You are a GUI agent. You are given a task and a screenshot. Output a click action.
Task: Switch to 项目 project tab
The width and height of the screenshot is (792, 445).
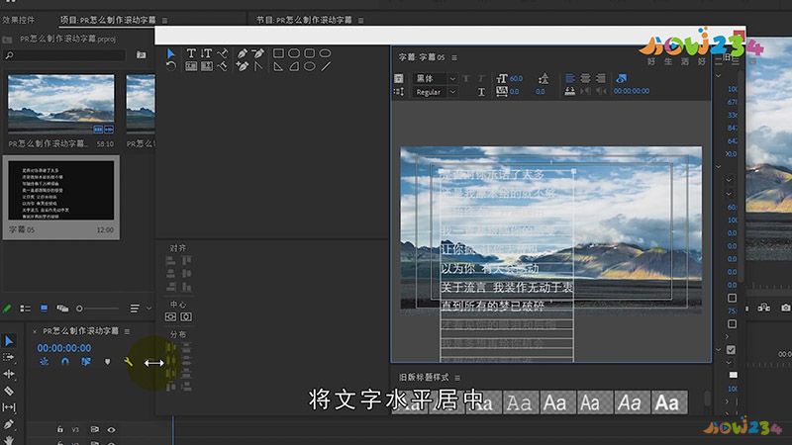[108, 20]
